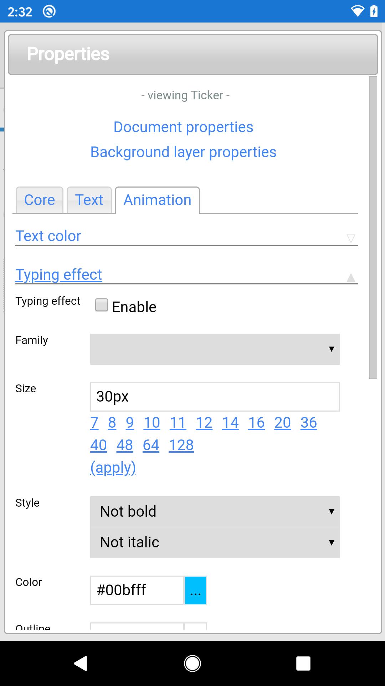
Task: Click the '- viewing Ticker -' text
Action: (185, 95)
